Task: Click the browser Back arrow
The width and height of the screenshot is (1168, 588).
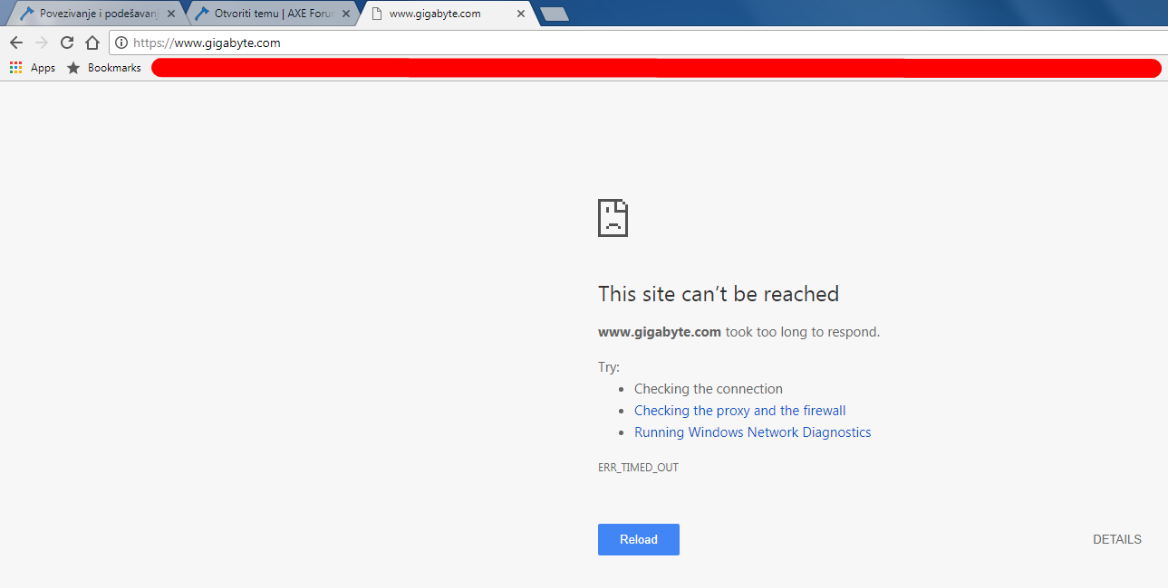Action: [15, 43]
